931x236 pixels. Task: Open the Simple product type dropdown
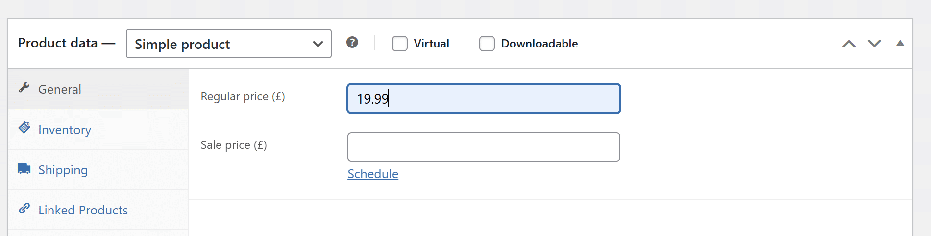[x=229, y=44]
